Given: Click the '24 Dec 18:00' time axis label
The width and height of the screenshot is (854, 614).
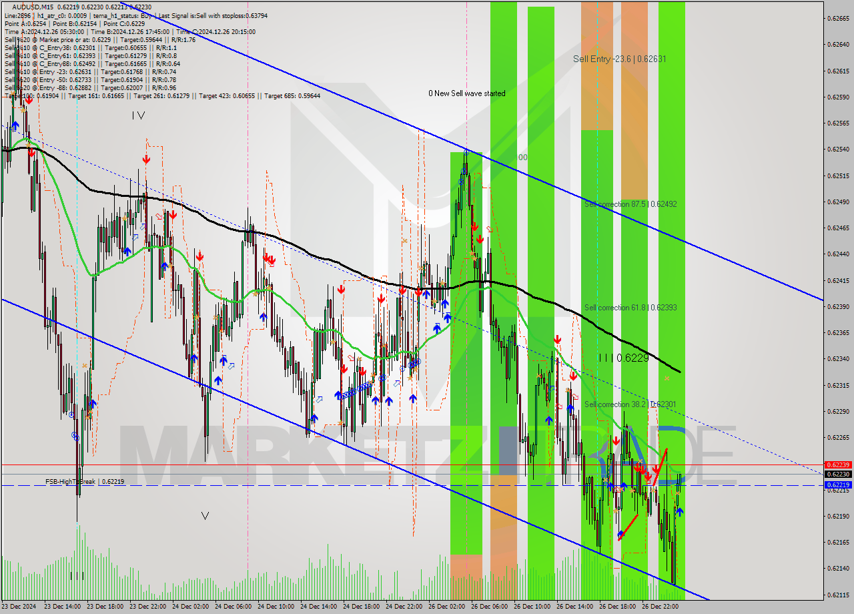Looking at the screenshot, I should 362,607.
